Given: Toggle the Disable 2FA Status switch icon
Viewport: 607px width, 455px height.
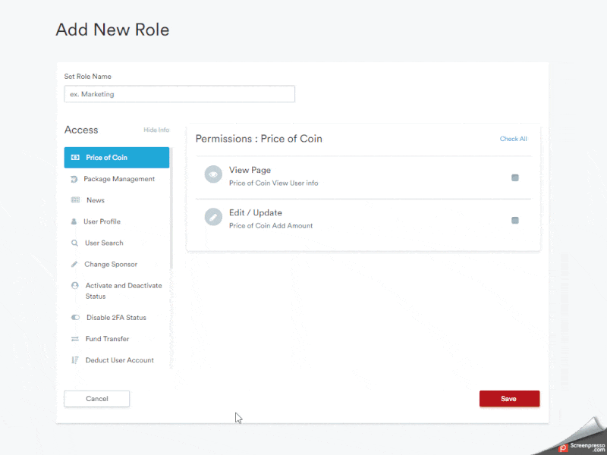Looking at the screenshot, I should pyautogui.click(x=74, y=317).
